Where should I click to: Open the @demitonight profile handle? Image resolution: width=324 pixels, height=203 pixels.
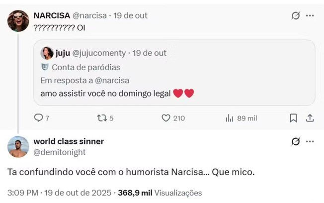pos(60,152)
